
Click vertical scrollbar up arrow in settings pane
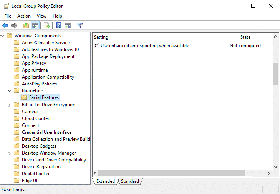pos(275,36)
